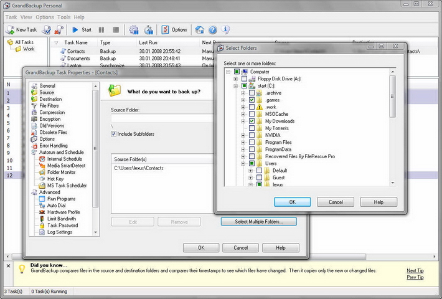Open the Options menu in menu bar
The width and height of the screenshot is (442, 299).
click(45, 17)
